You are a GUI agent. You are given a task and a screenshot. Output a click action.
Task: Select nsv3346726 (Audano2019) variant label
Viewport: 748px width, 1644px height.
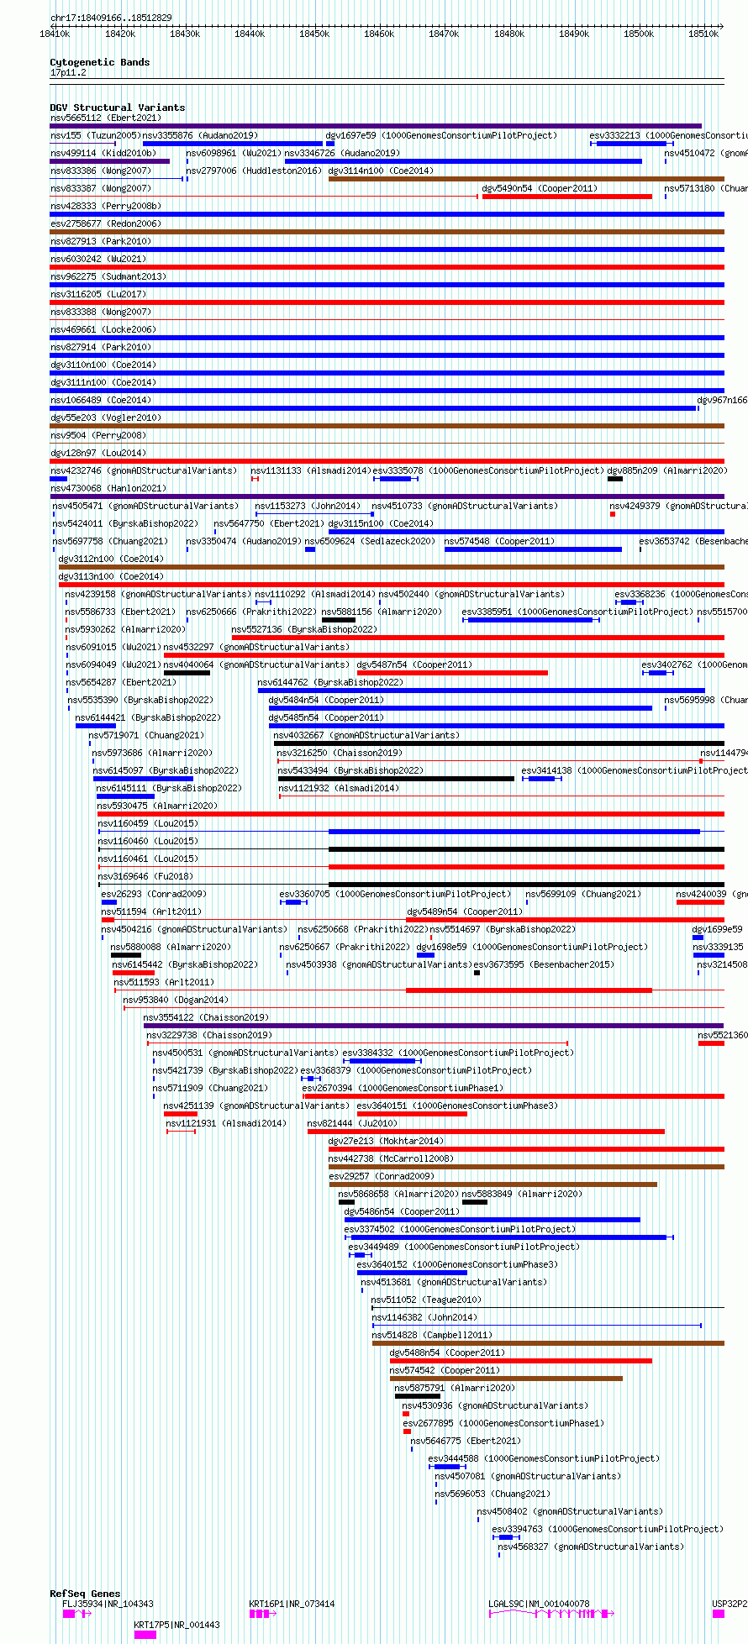(342, 153)
